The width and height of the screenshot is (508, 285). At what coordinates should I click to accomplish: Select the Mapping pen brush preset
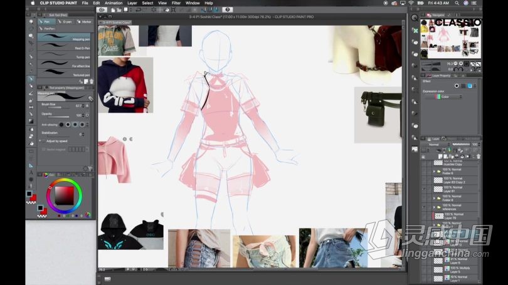tap(64, 37)
